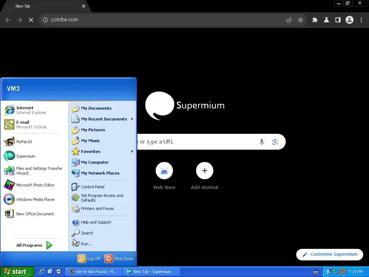Launch Outlook Express from Quick Launch

tap(50, 272)
